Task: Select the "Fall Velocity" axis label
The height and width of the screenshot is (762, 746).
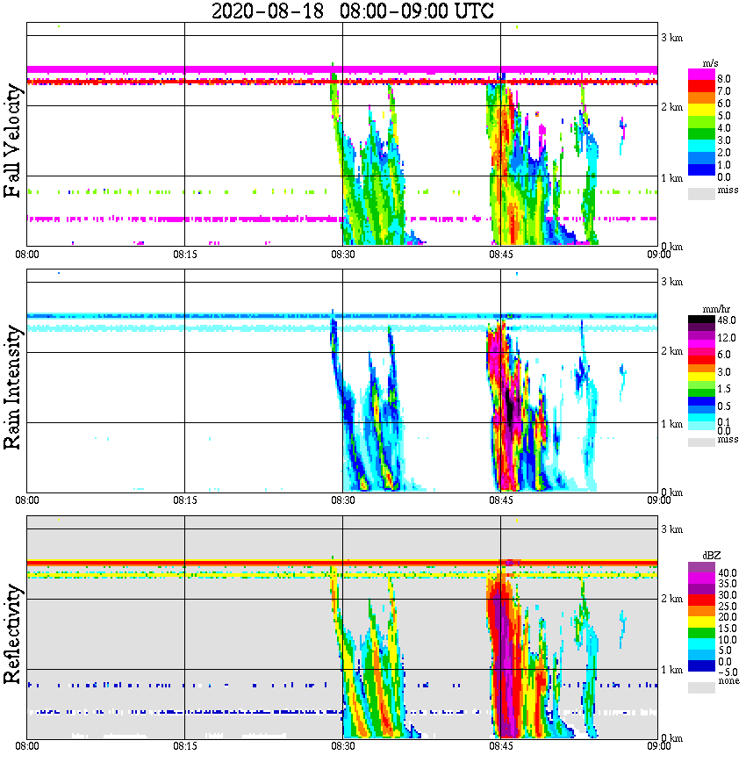Action: pos(12,140)
